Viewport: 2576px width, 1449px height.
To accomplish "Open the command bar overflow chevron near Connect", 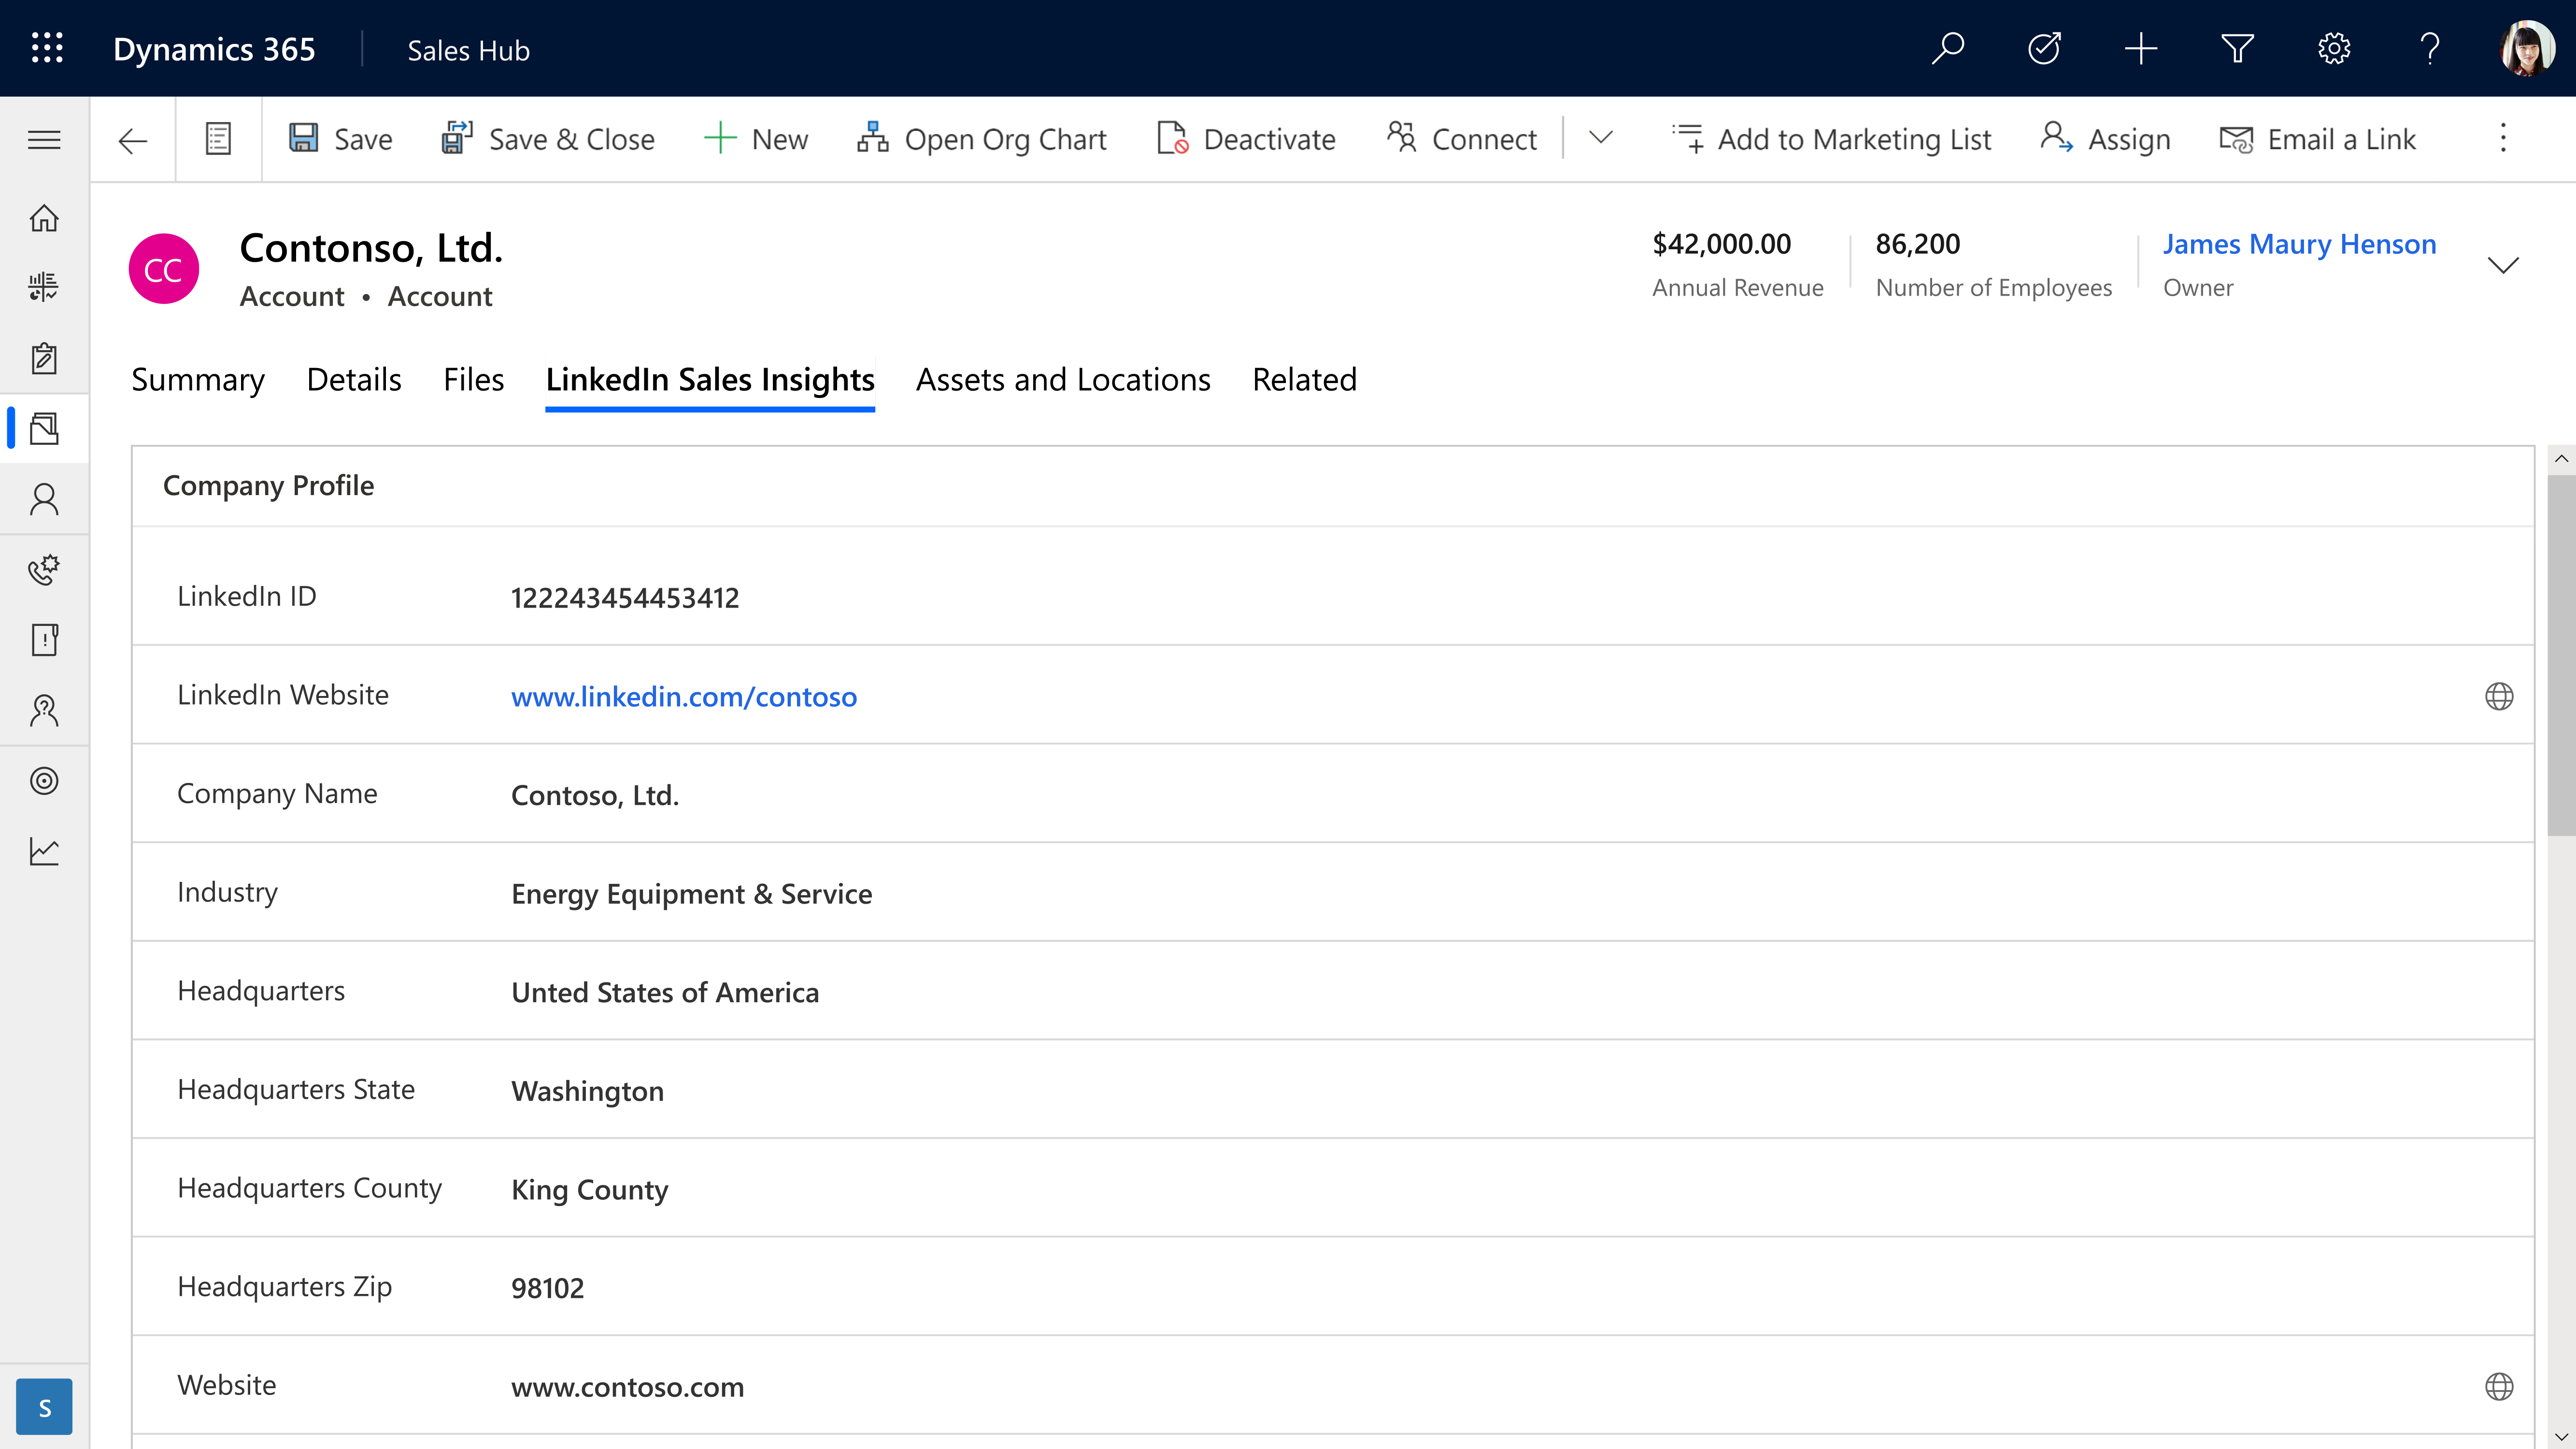I will click(x=1599, y=138).
